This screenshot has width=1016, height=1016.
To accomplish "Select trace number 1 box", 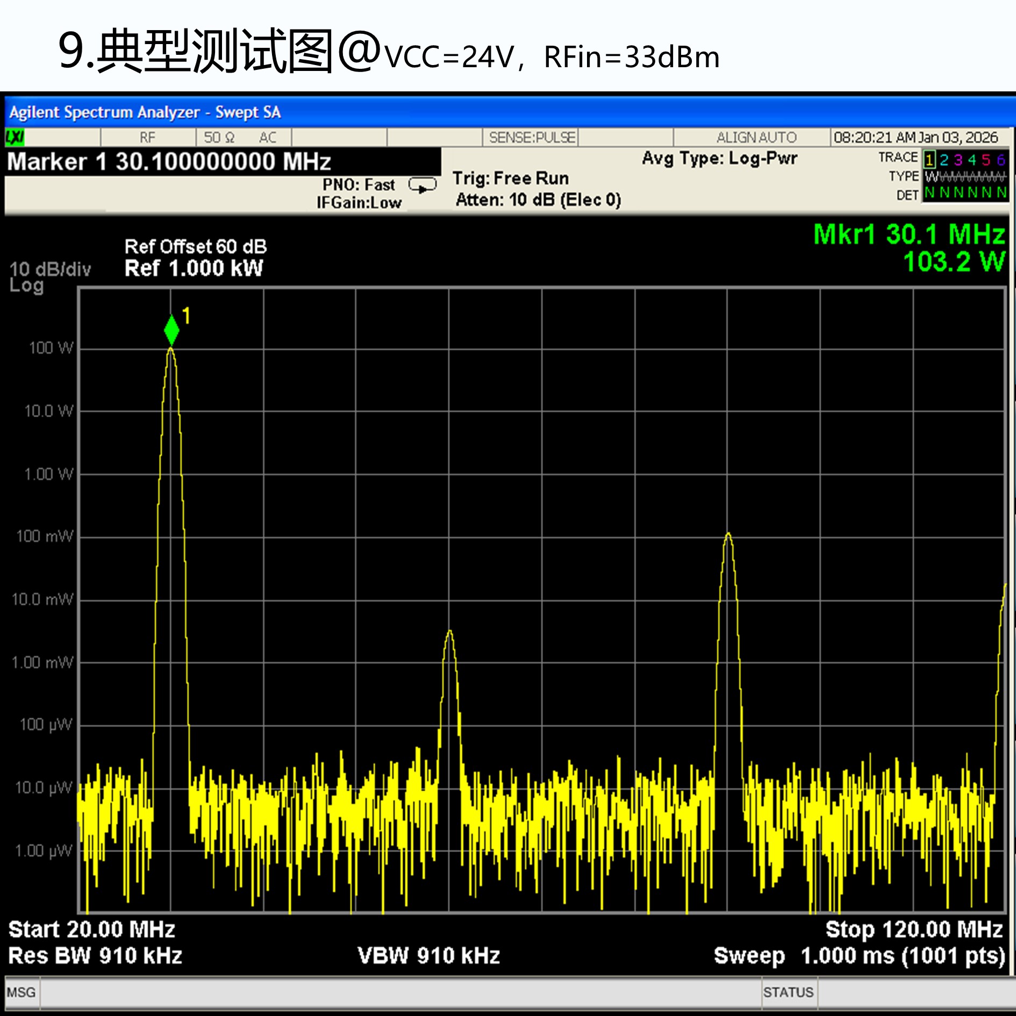I will [929, 160].
